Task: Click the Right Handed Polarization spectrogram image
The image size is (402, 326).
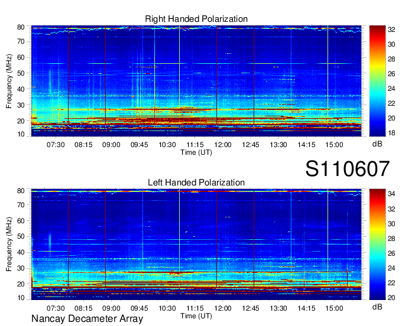Action: pyautogui.click(x=196, y=81)
